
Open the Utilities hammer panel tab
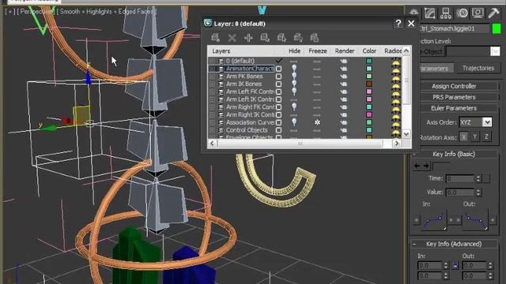[493, 13]
